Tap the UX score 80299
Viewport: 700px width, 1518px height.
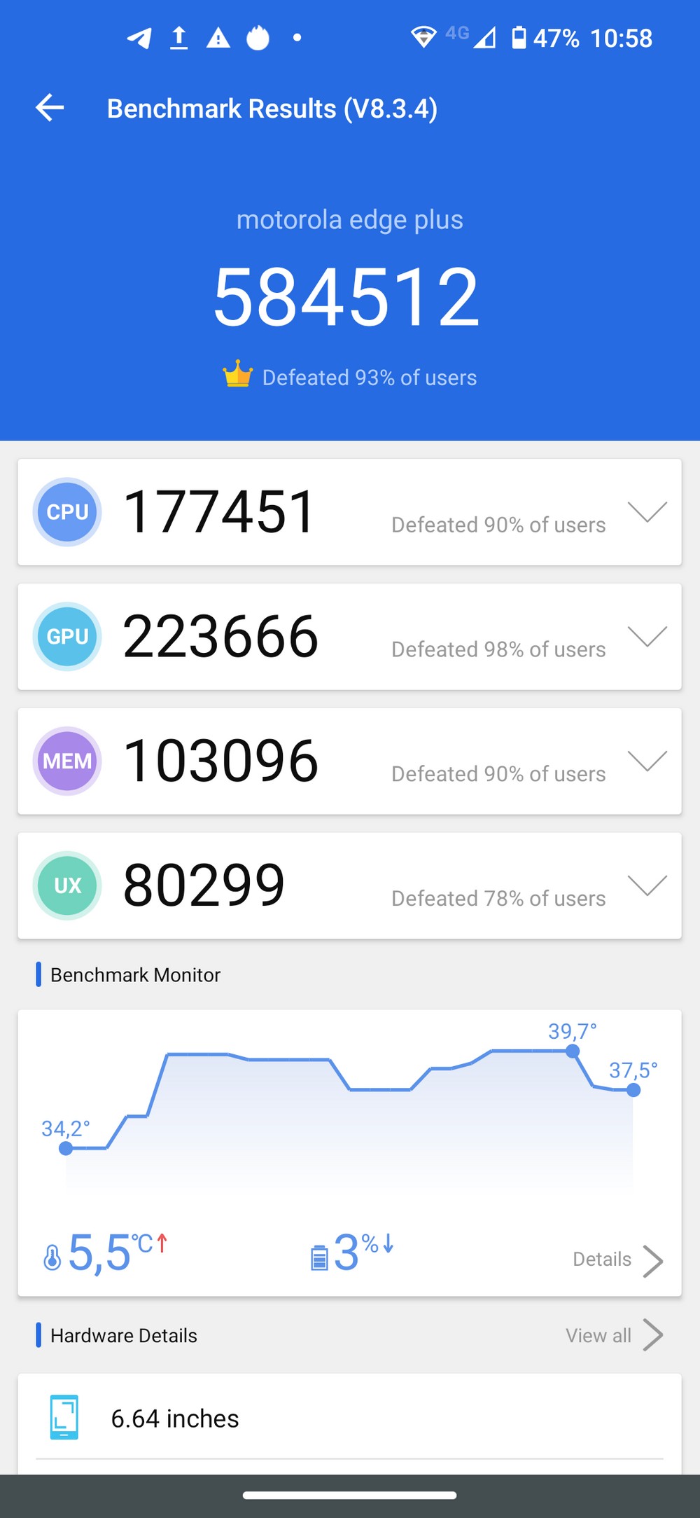click(x=204, y=885)
